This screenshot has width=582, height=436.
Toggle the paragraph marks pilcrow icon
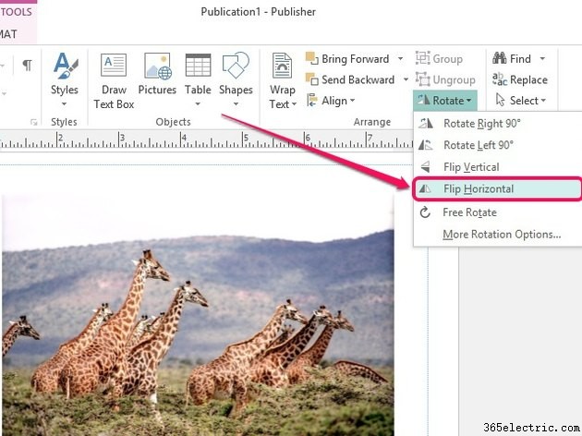pyautogui.click(x=27, y=66)
